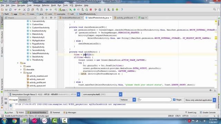Select the Monitors tab
The height and width of the screenshot is (124, 221).
[24, 100]
